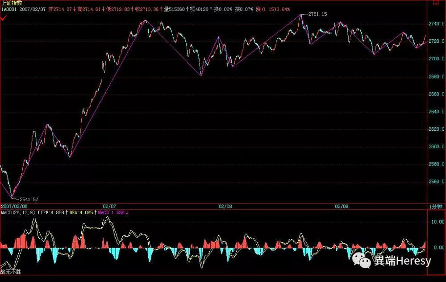Click the 2640.0 price axis label
Image resolution: width=446 pixels, height=282 pixels.
click(436, 112)
